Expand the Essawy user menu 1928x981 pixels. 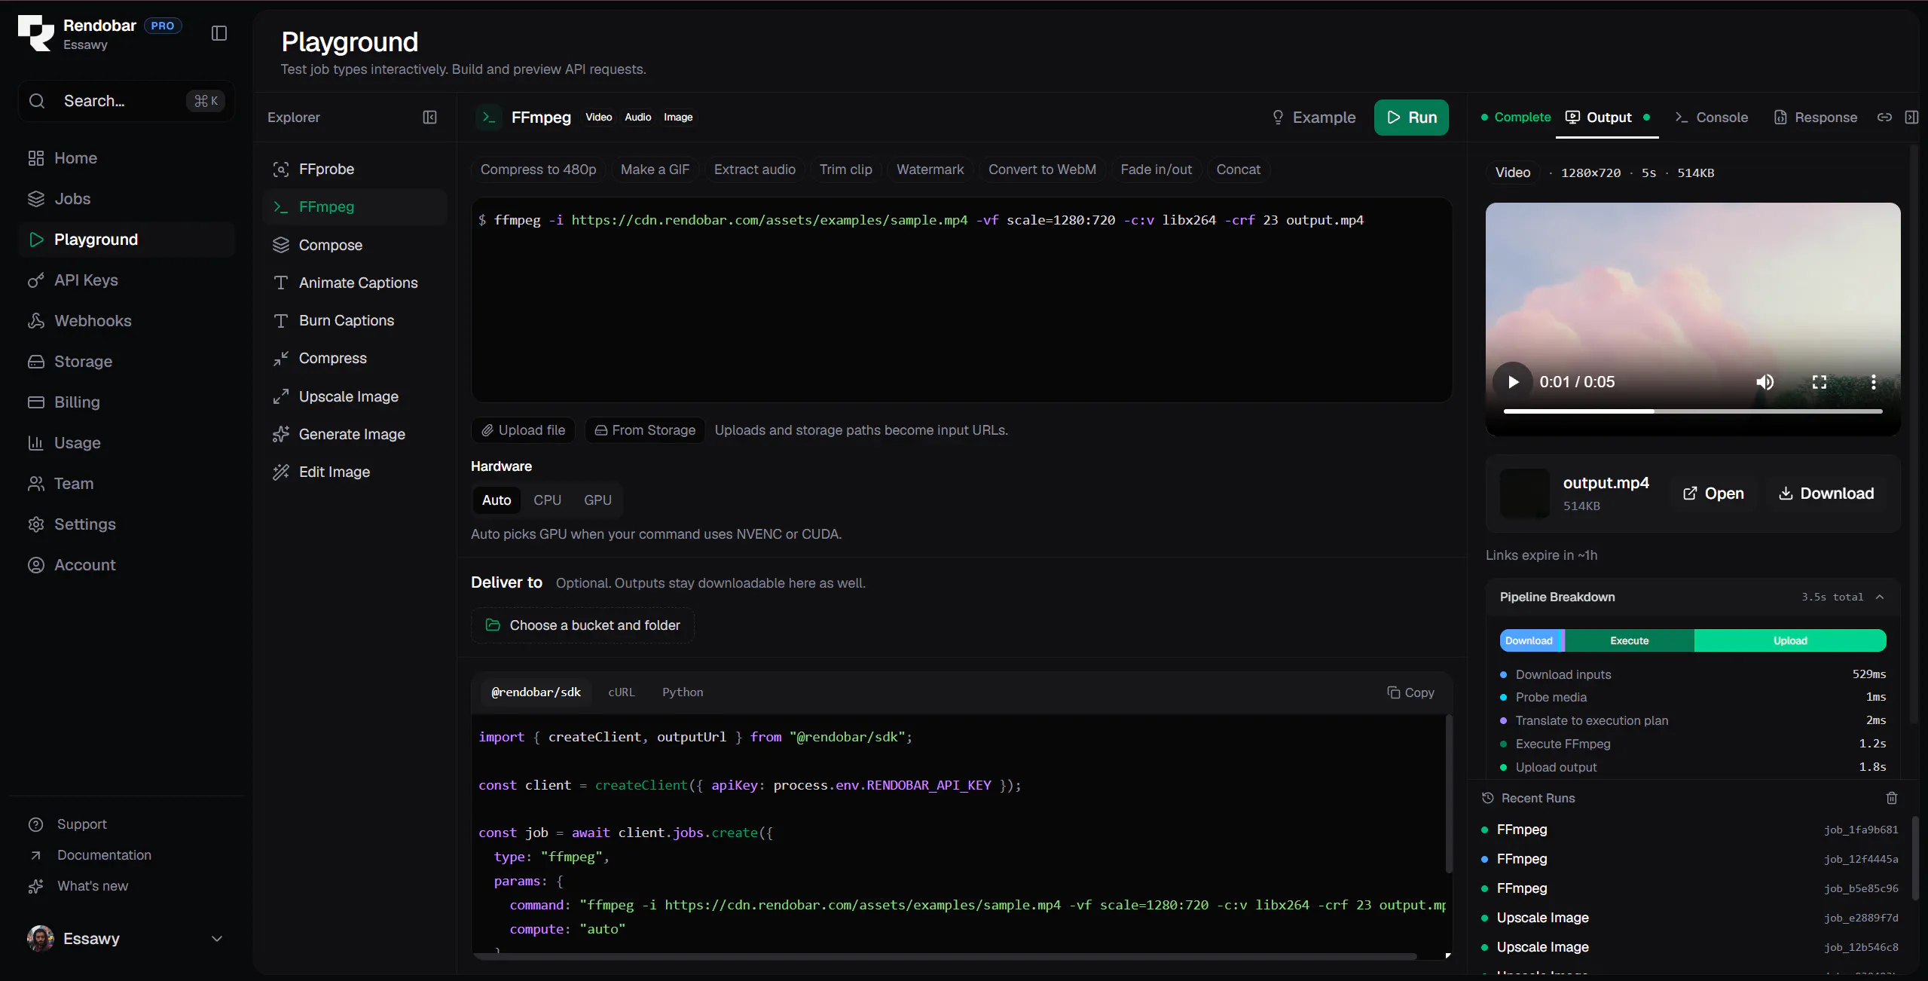(x=127, y=938)
